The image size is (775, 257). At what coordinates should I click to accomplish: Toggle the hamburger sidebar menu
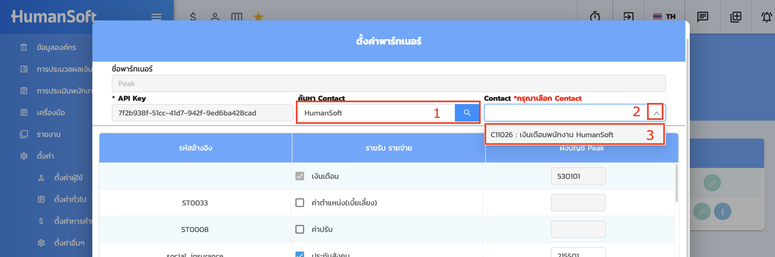click(x=156, y=17)
